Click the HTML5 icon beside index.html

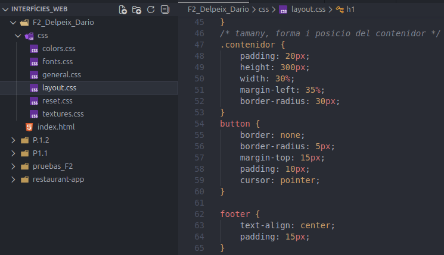pos(29,127)
